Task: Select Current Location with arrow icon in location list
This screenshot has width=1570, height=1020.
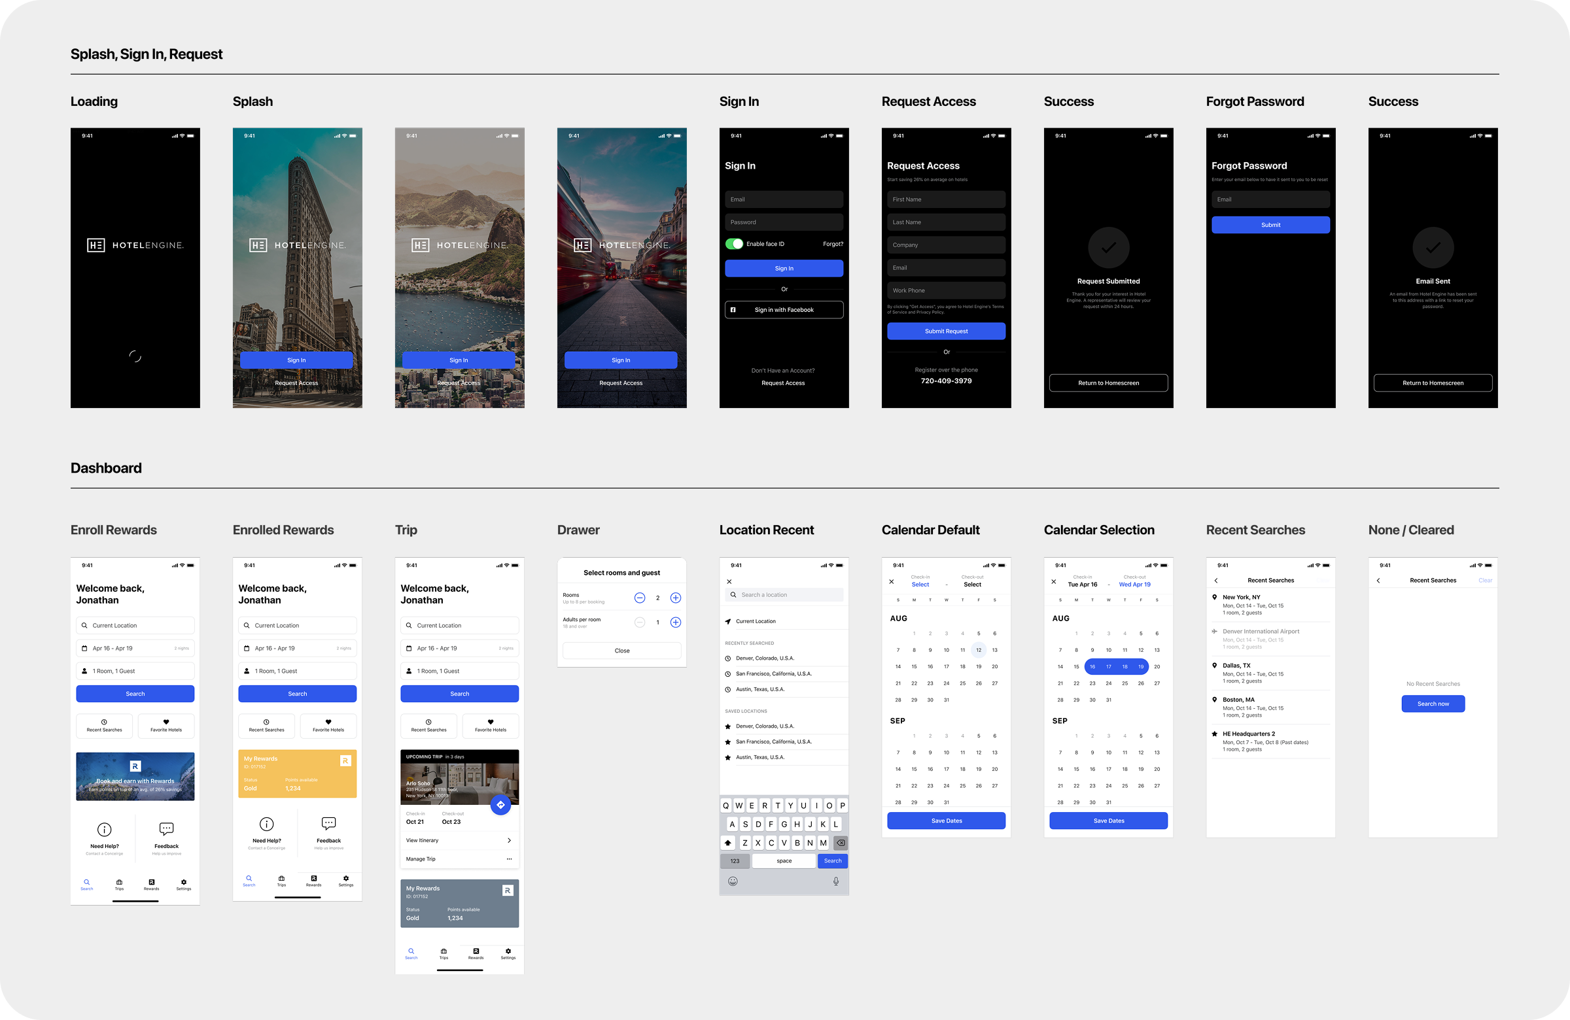Action: (x=784, y=621)
